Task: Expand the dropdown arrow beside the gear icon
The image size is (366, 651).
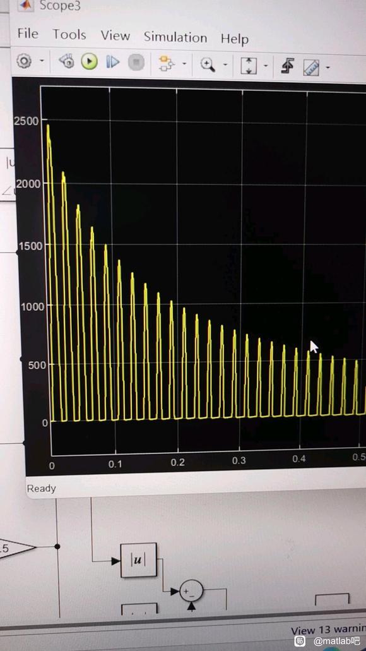Action: tap(42, 61)
